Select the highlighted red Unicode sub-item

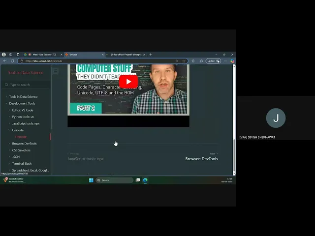pos(21,137)
